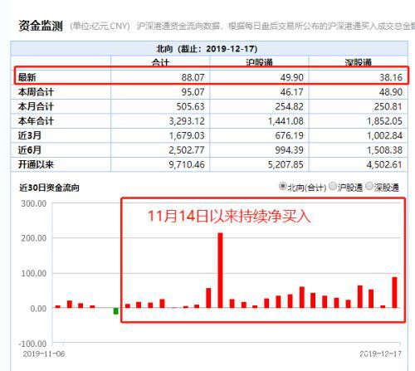Click the 资金监测 heading

pos(41,26)
